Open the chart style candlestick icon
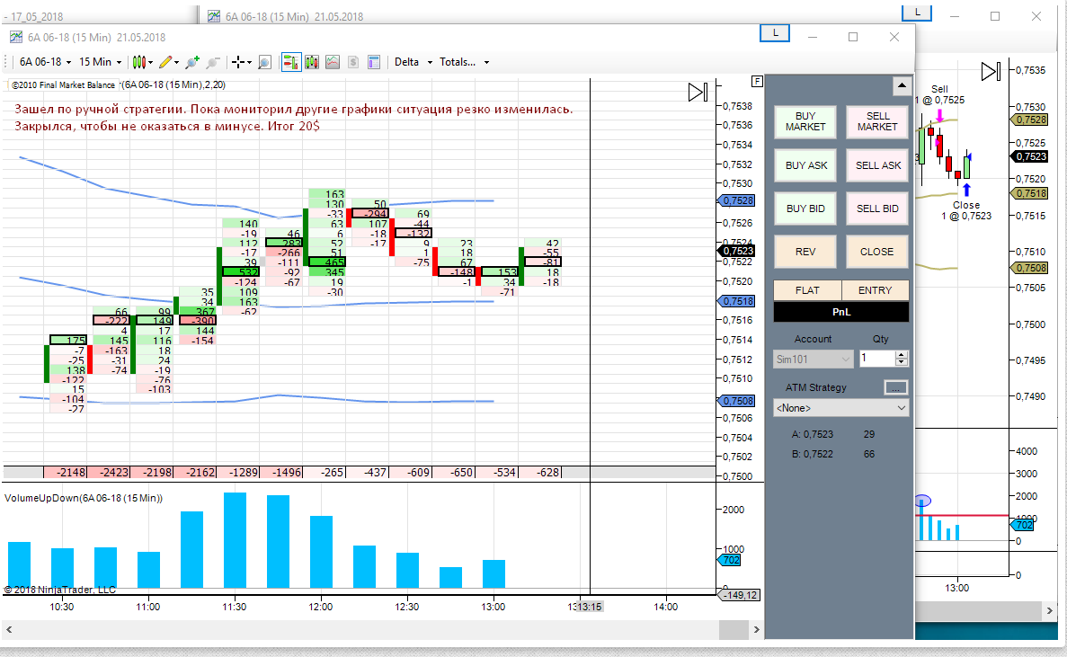This screenshot has height=657, width=1067. pyautogui.click(x=138, y=62)
